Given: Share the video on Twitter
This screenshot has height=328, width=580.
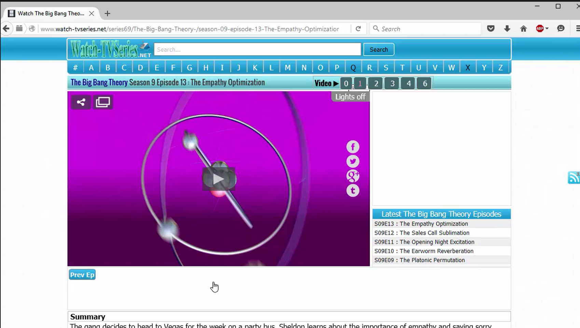Looking at the screenshot, I should pos(353,161).
